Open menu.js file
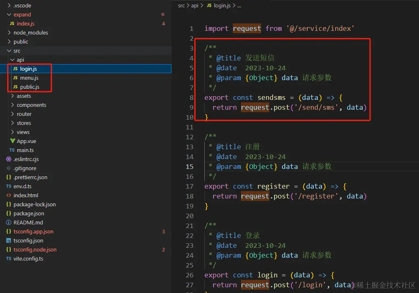 (29, 78)
